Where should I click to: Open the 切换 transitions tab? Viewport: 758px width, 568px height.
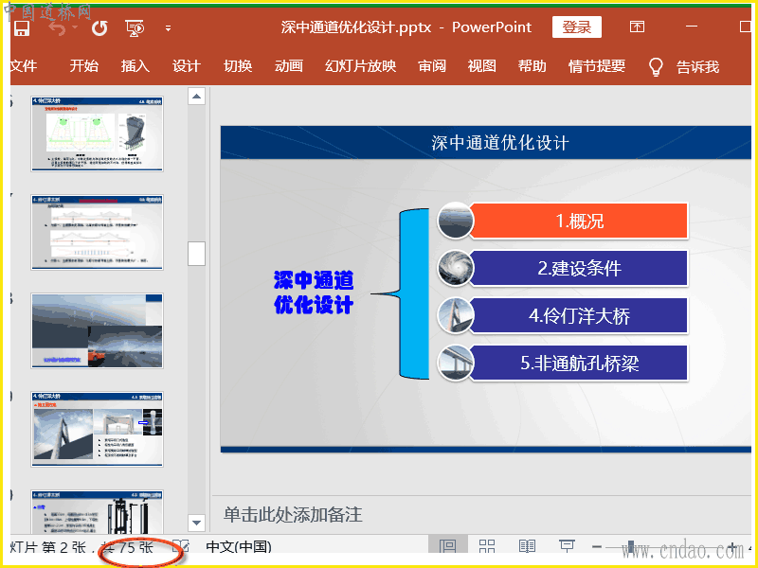click(x=238, y=65)
